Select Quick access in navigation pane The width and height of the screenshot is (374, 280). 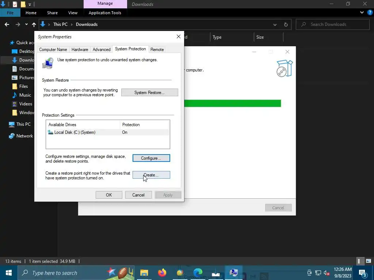pos(22,43)
